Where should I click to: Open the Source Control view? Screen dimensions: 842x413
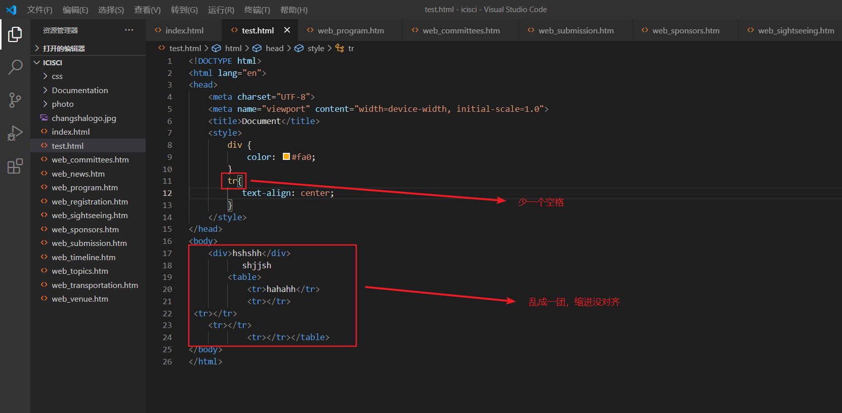tap(15, 100)
